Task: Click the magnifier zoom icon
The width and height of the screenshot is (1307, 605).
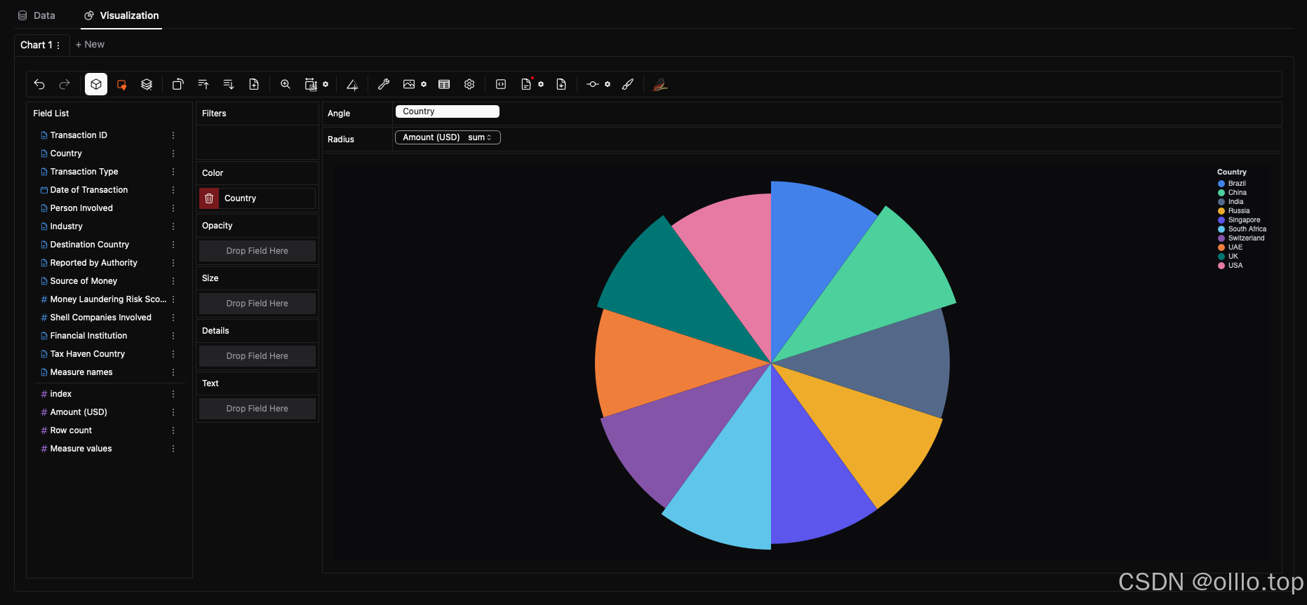Action: tap(286, 84)
